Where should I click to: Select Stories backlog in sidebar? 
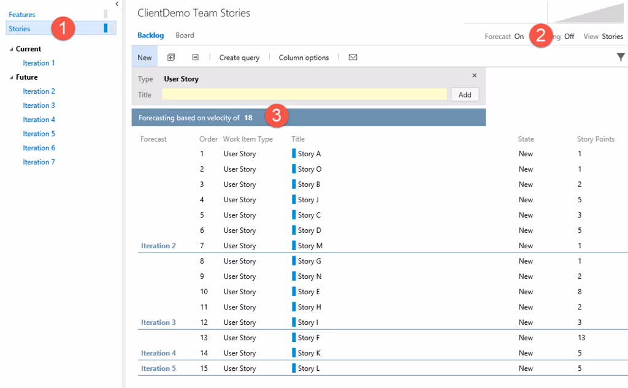tap(19, 28)
